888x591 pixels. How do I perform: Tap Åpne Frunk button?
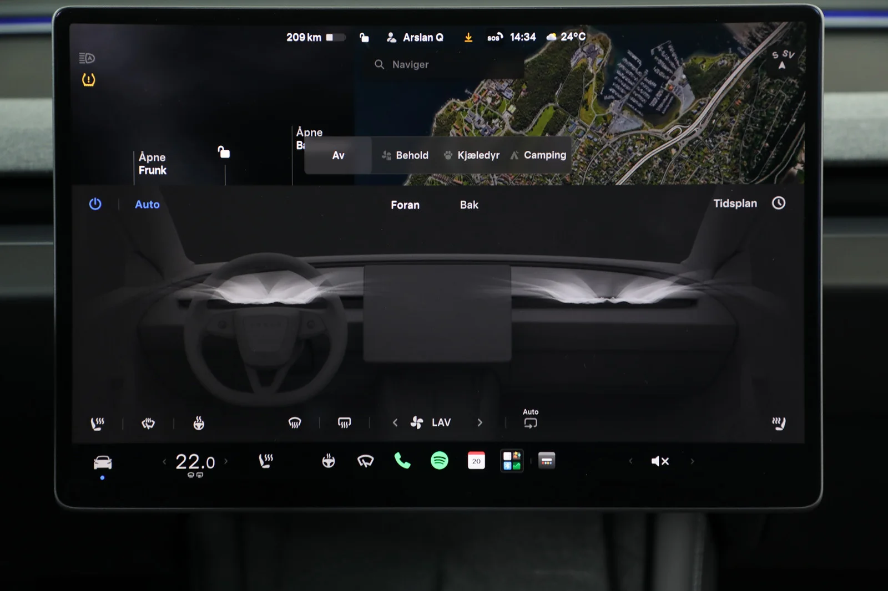153,164
